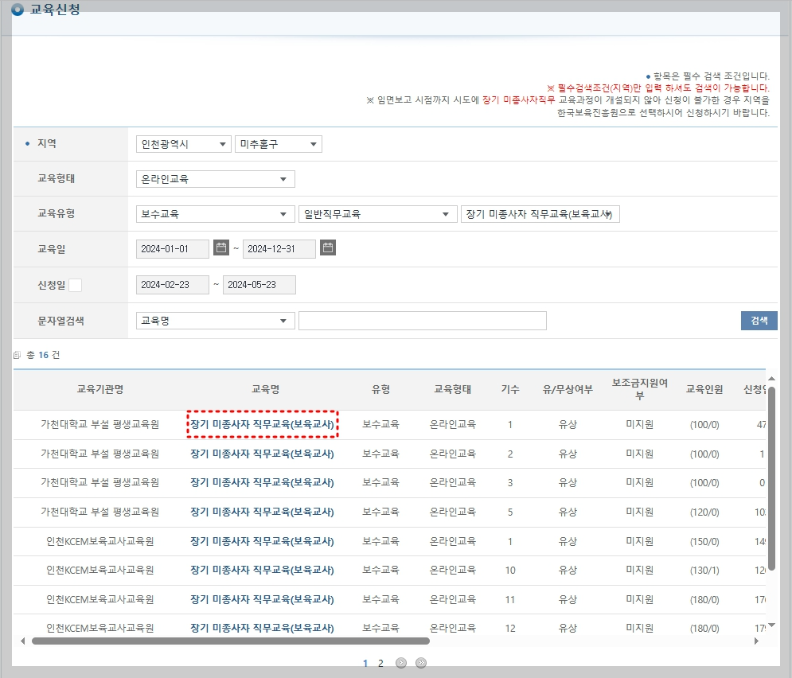
Task: Click the 2024-05-23 application date field
Action: [x=259, y=285]
